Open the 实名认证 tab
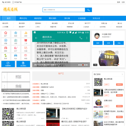 (x=96, y=18)
